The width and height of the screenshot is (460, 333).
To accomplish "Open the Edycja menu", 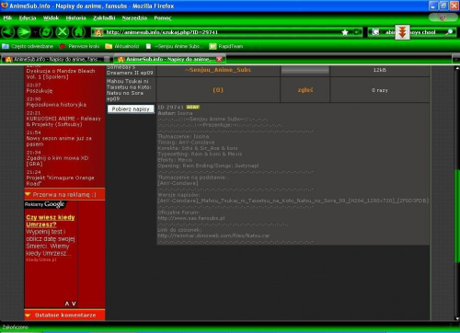I will click(28, 17).
